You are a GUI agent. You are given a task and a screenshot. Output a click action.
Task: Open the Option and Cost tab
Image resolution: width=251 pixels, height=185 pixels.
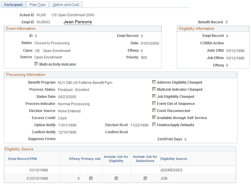coord(66,4)
